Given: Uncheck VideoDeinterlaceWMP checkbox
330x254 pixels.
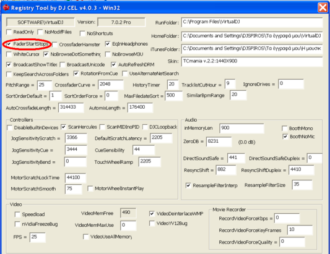Looking at the screenshot, I should [x=152, y=214].
